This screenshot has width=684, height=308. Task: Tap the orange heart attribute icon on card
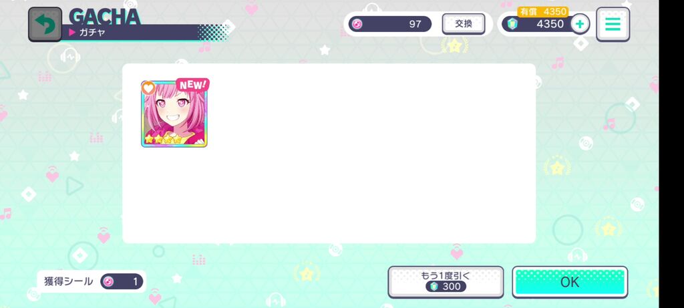click(x=148, y=88)
